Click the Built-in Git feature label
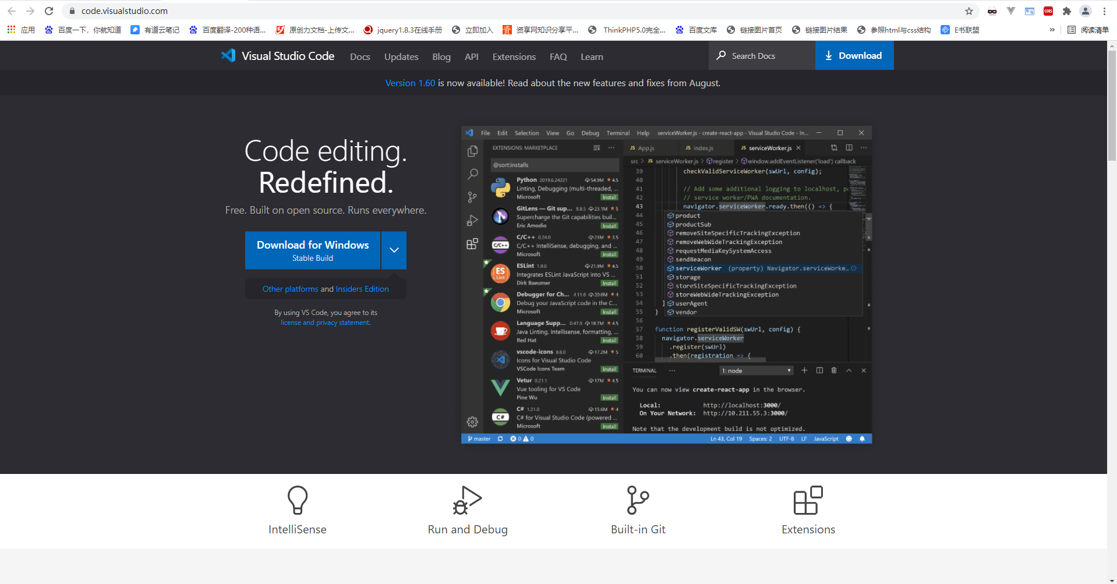This screenshot has height=584, width=1117. [638, 529]
